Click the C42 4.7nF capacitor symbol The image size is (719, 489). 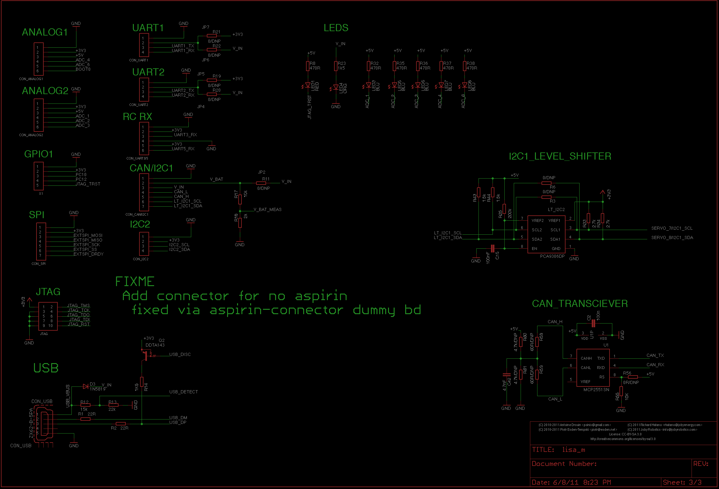click(507, 374)
